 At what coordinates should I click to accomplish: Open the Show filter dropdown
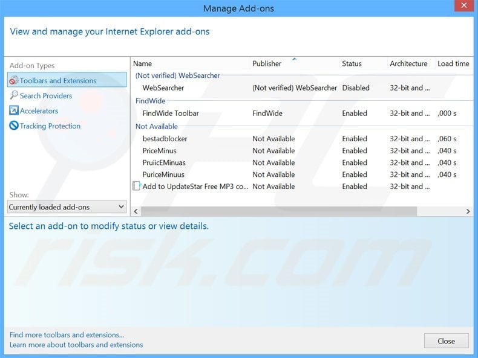(67, 207)
